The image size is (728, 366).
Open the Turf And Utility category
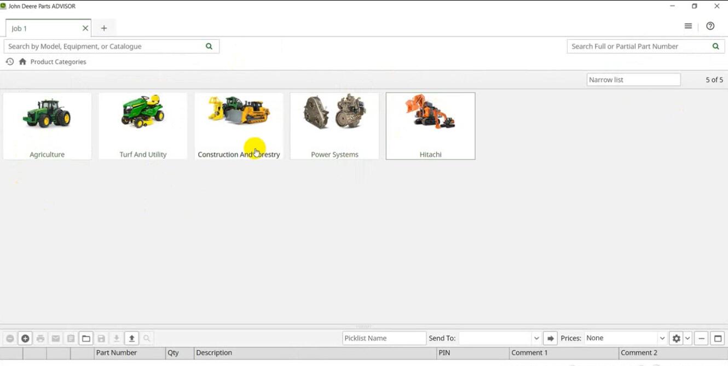tap(143, 126)
